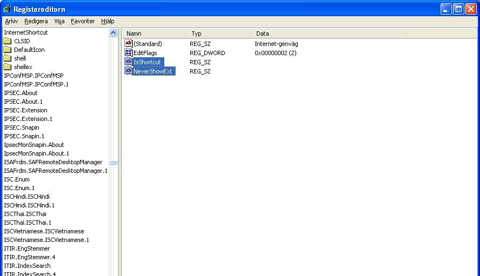The height and width of the screenshot is (276, 480).
Task: Minimize the Registereditorn window
Action: [446, 9]
